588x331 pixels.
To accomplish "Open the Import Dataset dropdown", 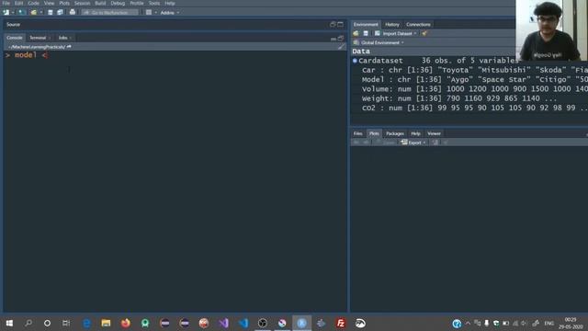I will point(396,33).
